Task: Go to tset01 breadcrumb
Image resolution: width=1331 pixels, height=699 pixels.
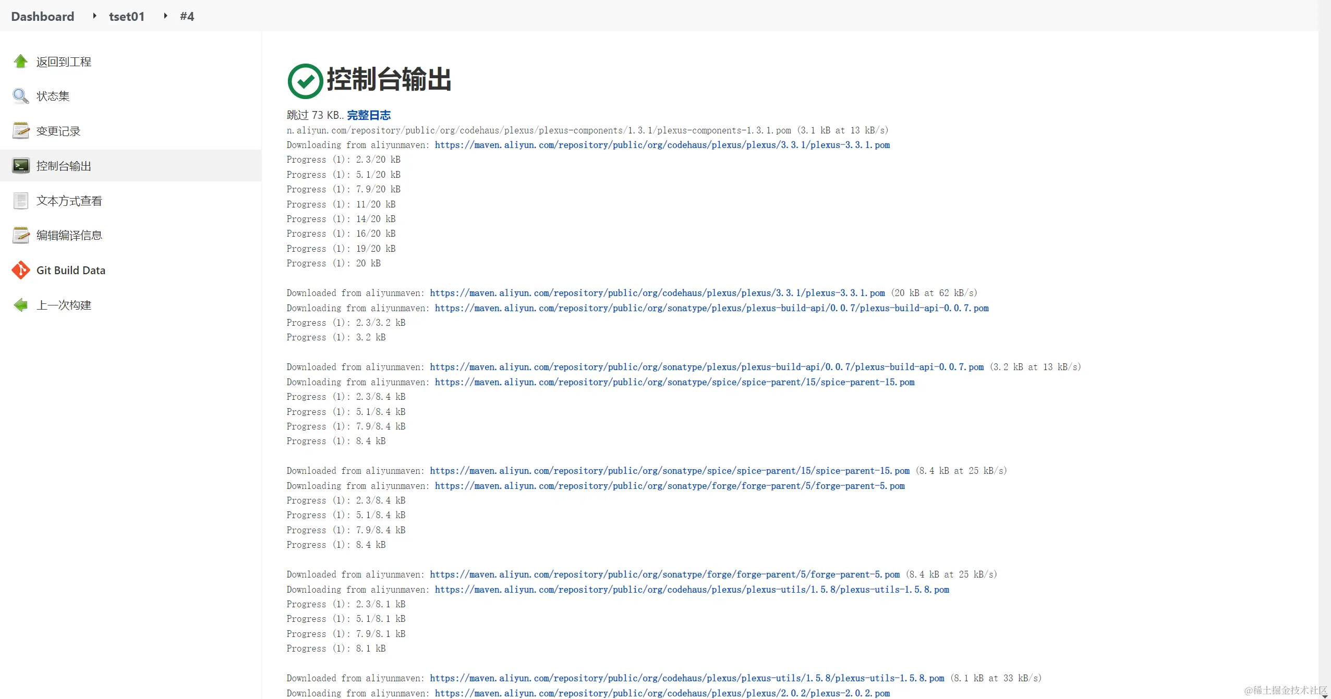Action: (x=127, y=17)
